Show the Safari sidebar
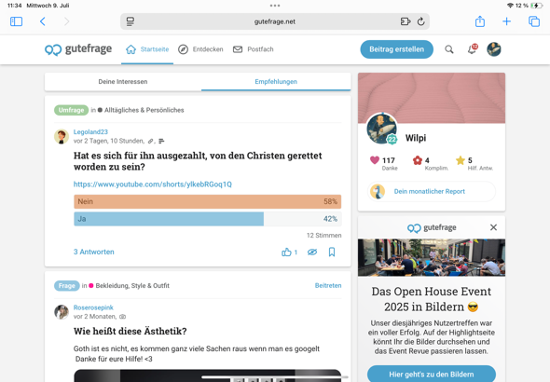The image size is (550, 382). coord(16,21)
